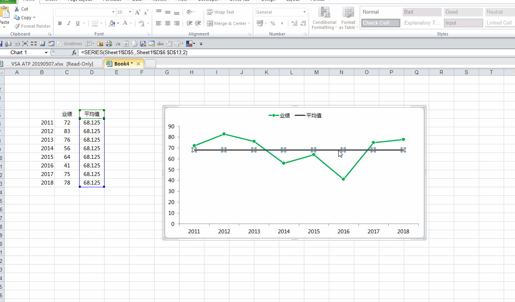Apply the Good cell style
Screen dimensions: 515x302
[463, 12]
